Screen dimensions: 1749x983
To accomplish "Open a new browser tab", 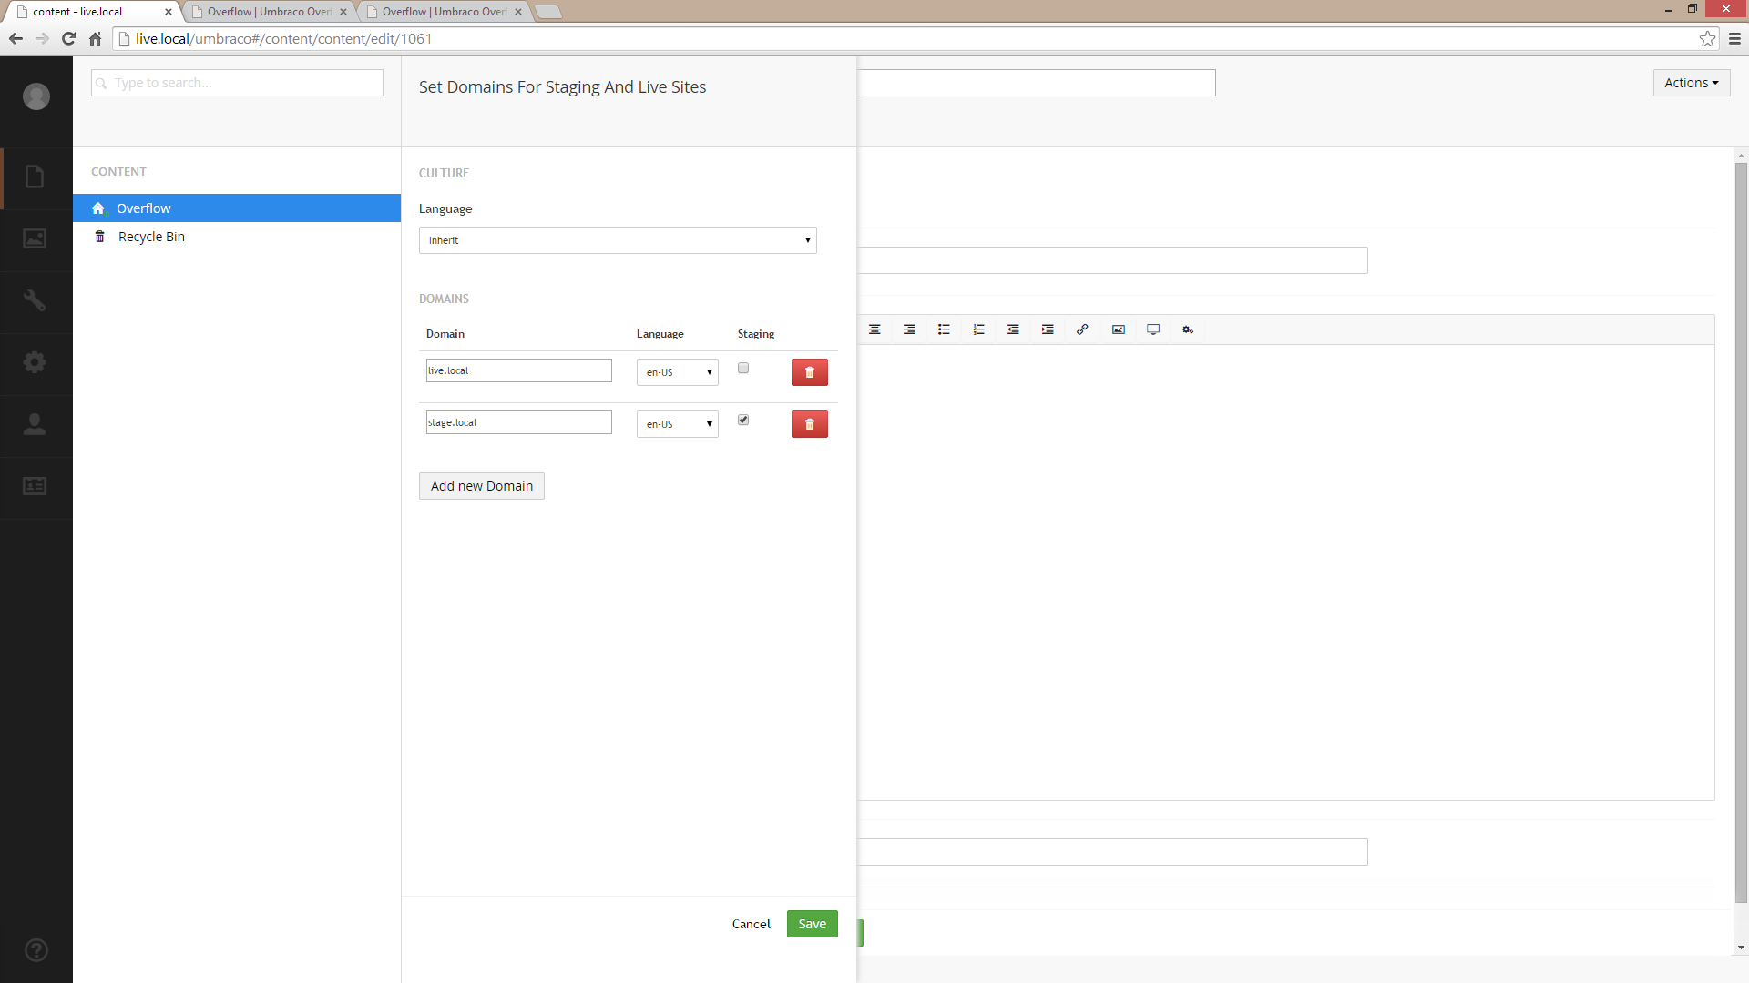I will [x=547, y=12].
